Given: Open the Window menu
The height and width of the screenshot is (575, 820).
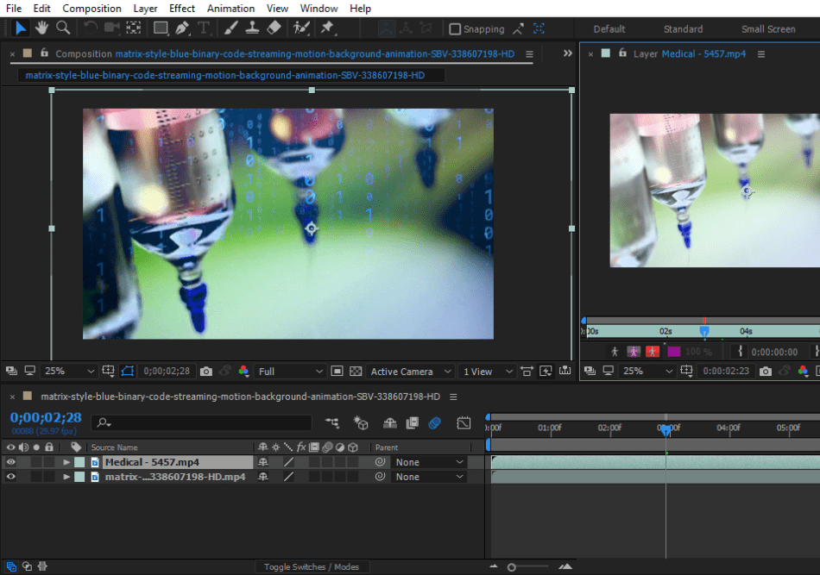Looking at the screenshot, I should pos(319,9).
